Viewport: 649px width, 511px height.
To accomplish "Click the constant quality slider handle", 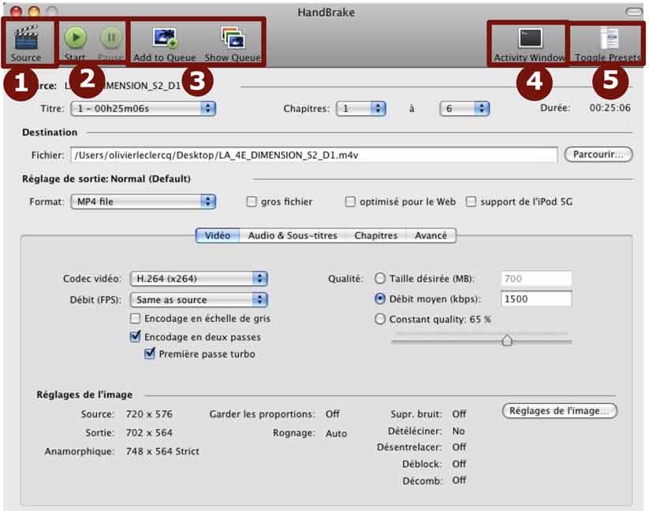I will (x=507, y=341).
